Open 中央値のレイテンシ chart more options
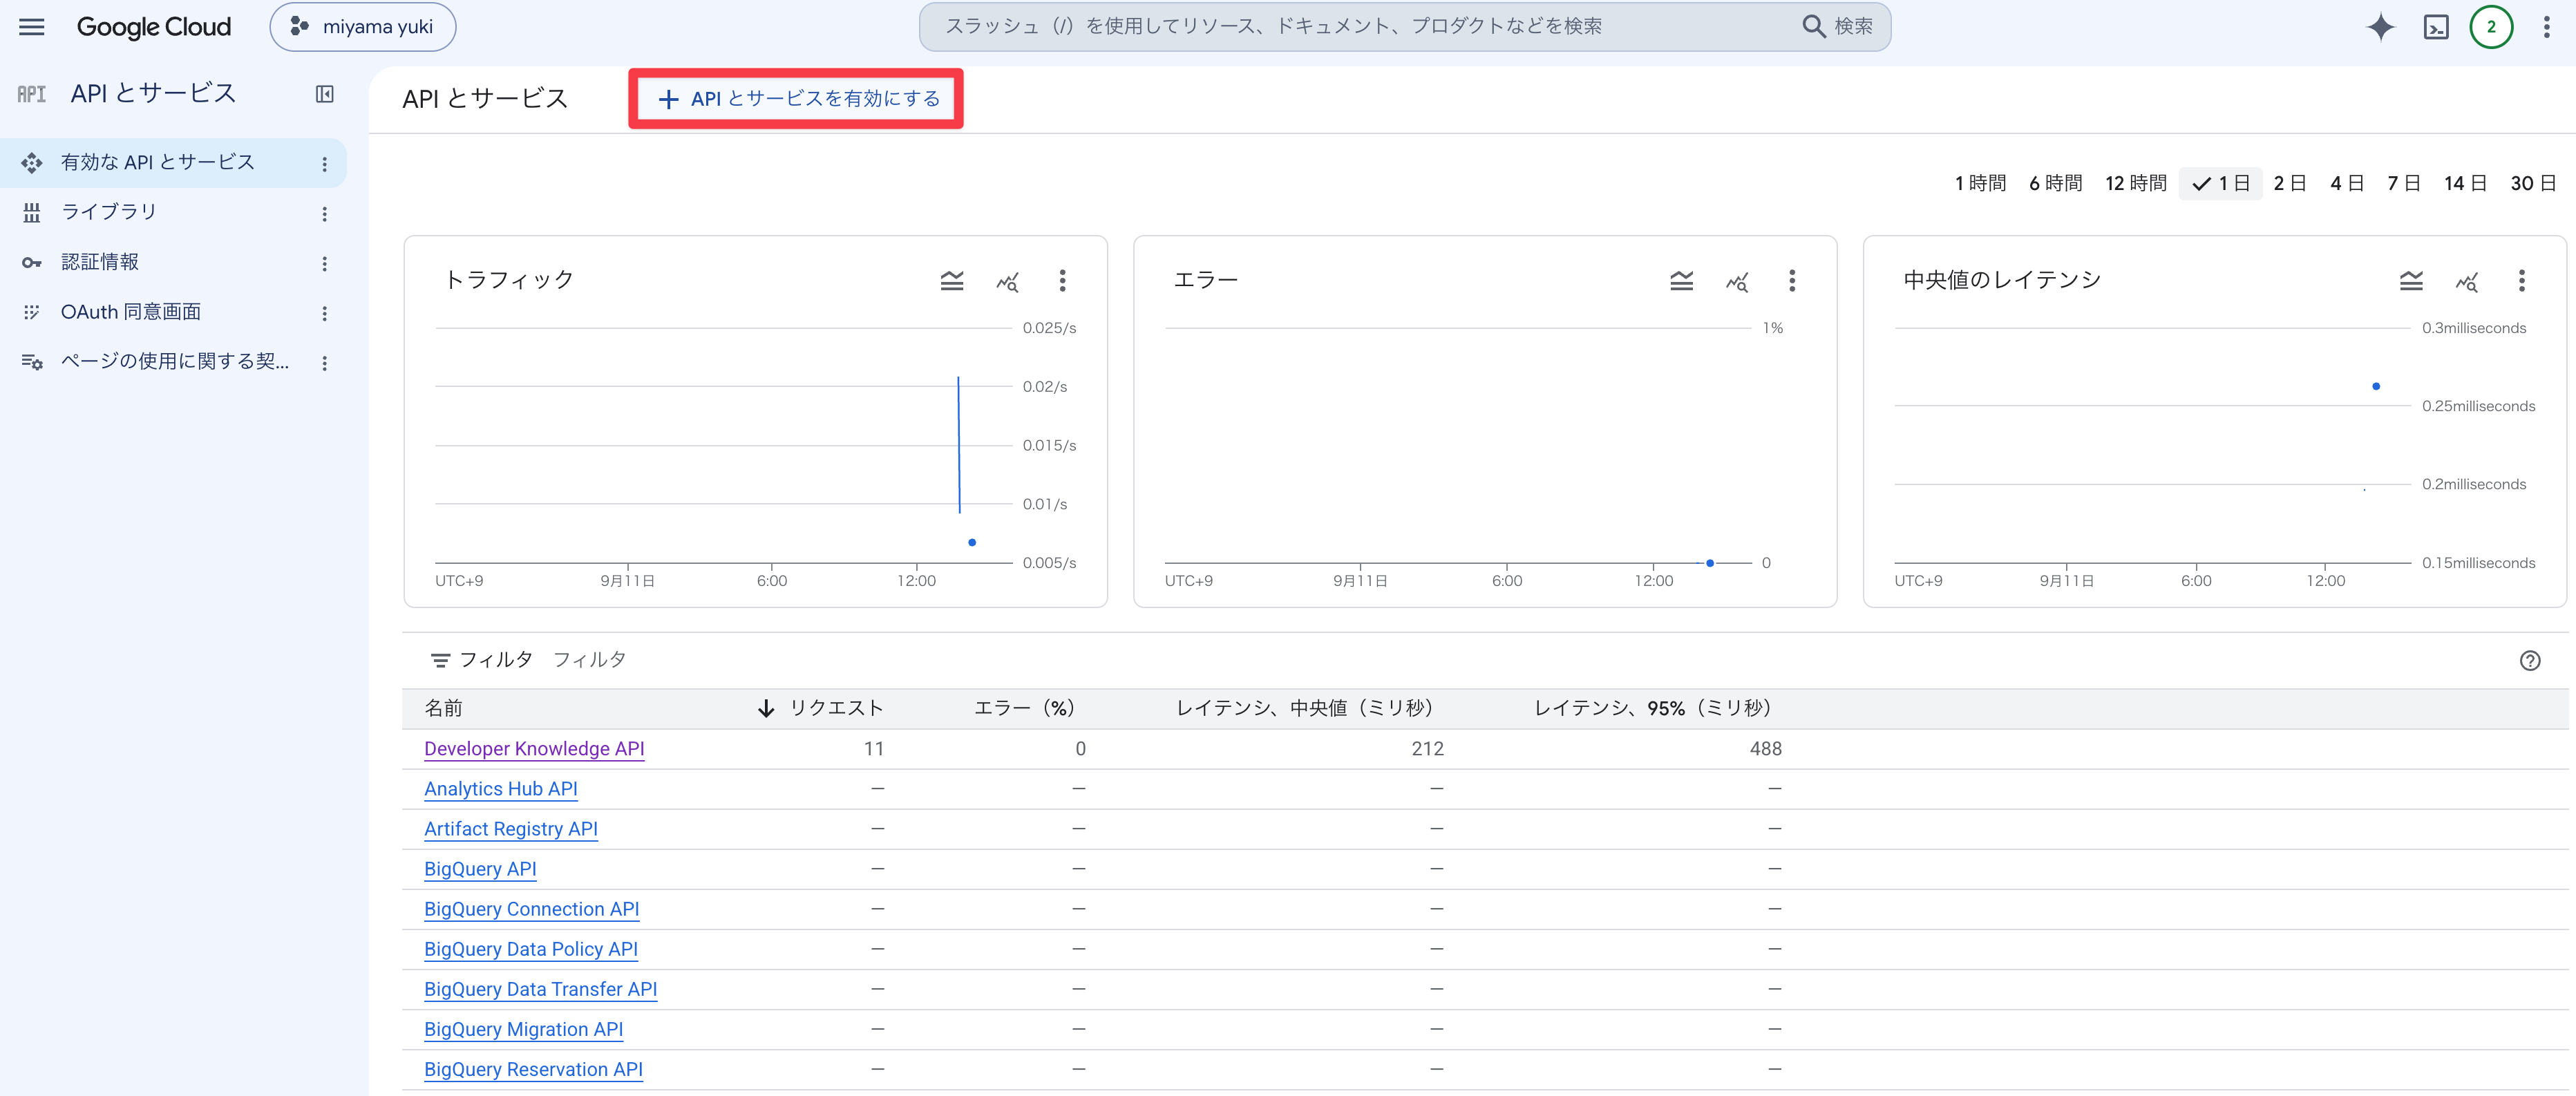Viewport: 2576px width, 1096px height. [2521, 281]
